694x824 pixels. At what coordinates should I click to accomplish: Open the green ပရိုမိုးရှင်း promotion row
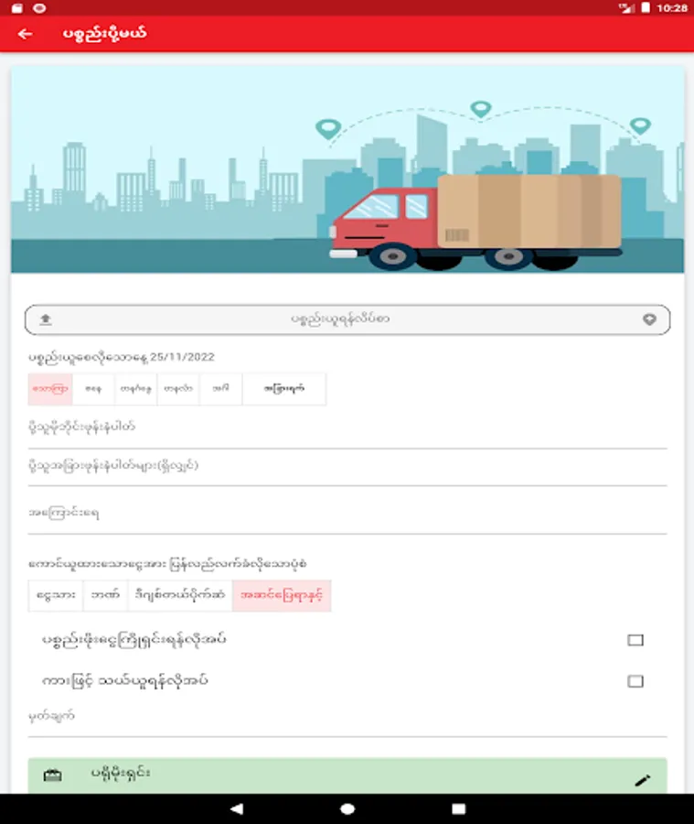[x=347, y=775]
